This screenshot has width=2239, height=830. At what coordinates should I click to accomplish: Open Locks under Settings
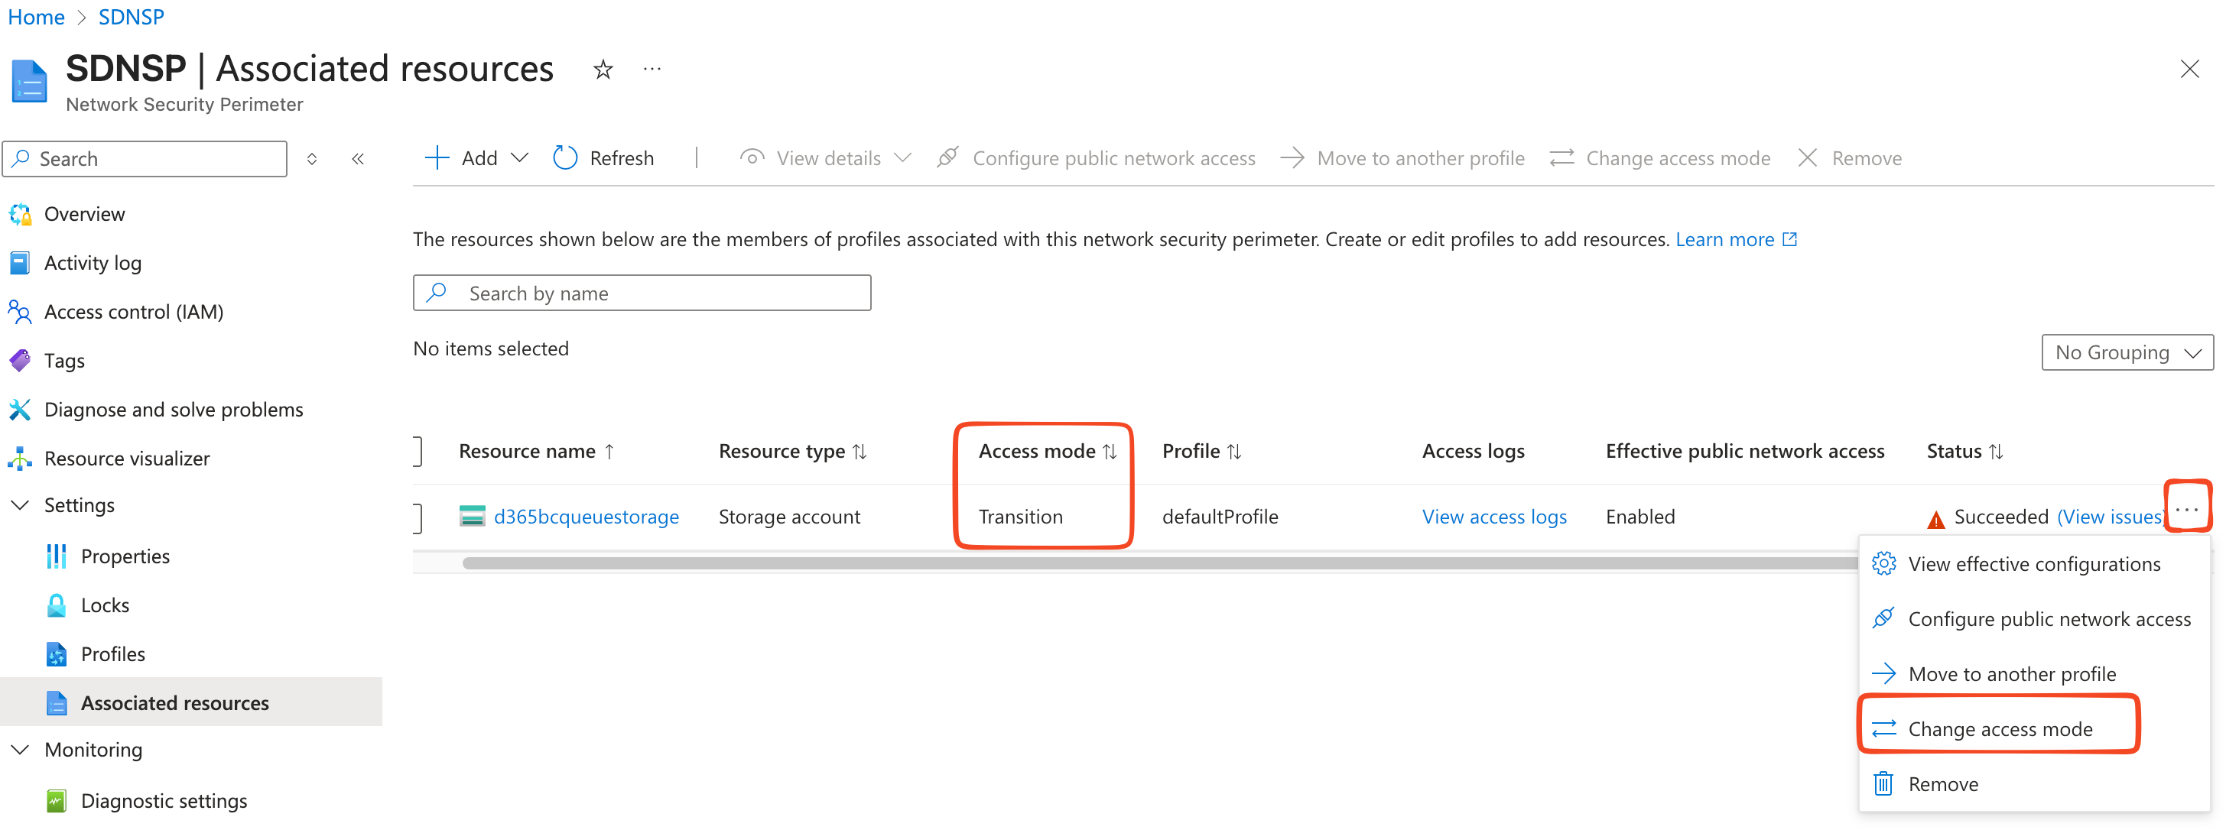click(104, 605)
